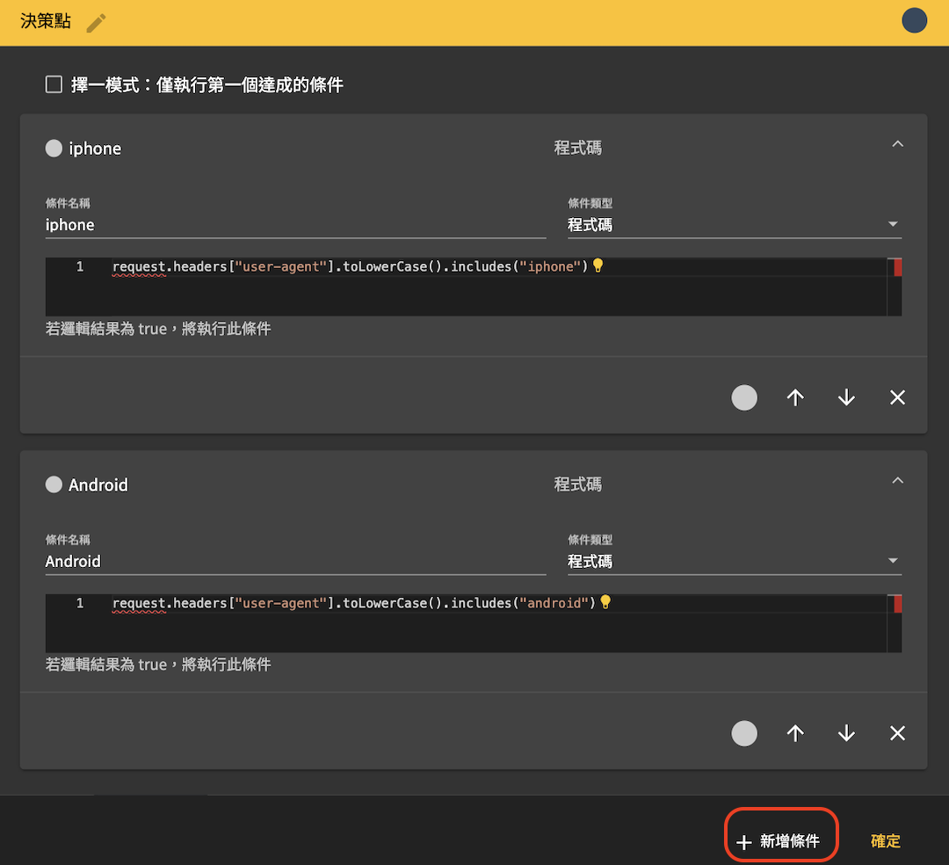Edit the Android condition name field
Image resolution: width=949 pixels, height=865 pixels.
click(x=295, y=562)
